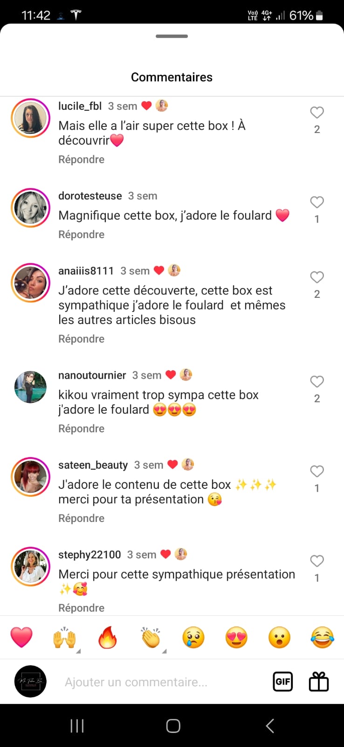Like lucile_fbl's comment with heart icon

click(317, 113)
